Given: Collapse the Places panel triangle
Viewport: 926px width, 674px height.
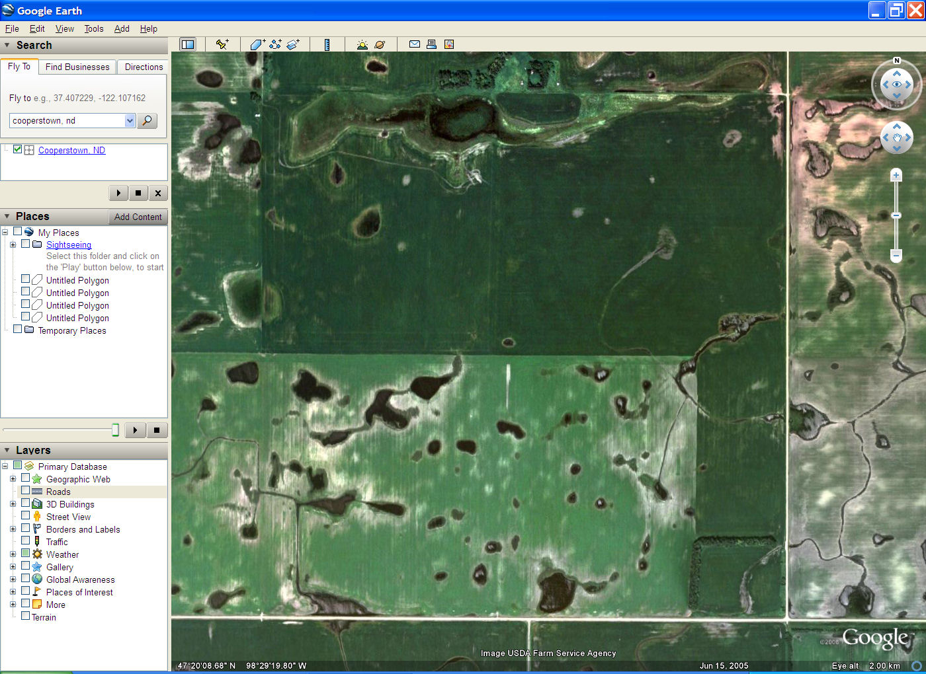Looking at the screenshot, I should click(x=7, y=217).
